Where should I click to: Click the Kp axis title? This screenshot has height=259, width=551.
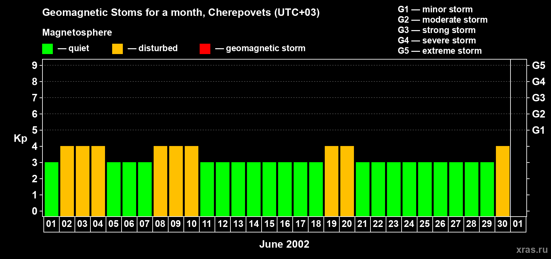tap(20, 138)
